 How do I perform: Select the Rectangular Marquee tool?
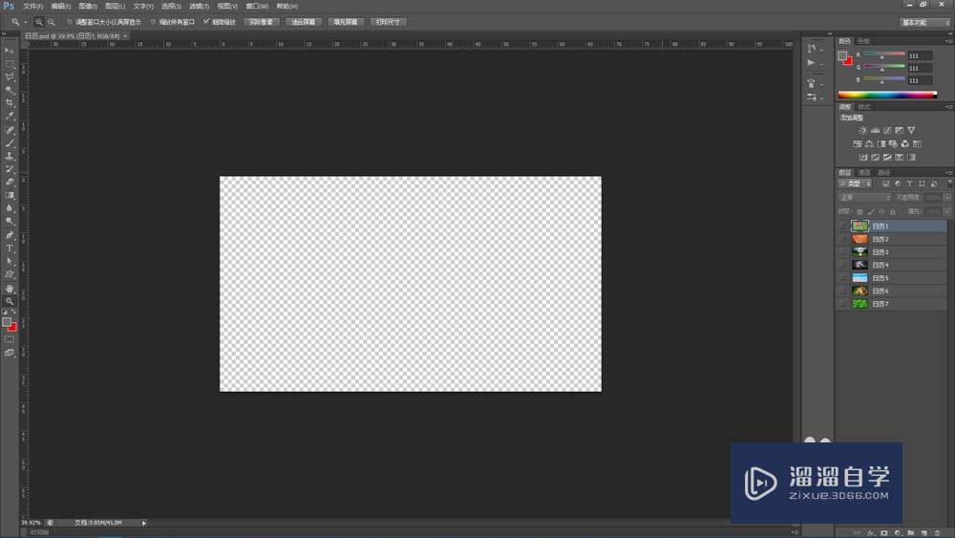pos(10,64)
